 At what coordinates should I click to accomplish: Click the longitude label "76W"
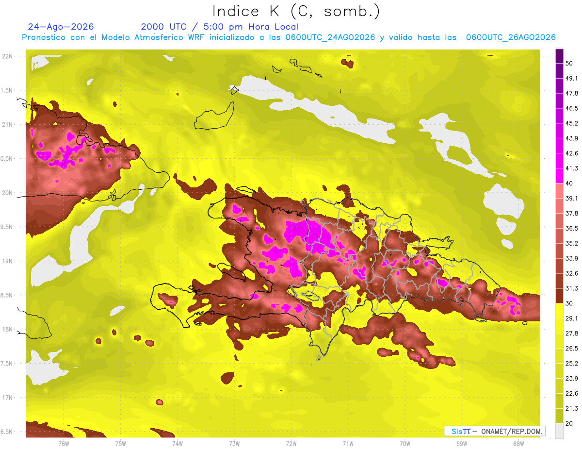[x=64, y=443]
